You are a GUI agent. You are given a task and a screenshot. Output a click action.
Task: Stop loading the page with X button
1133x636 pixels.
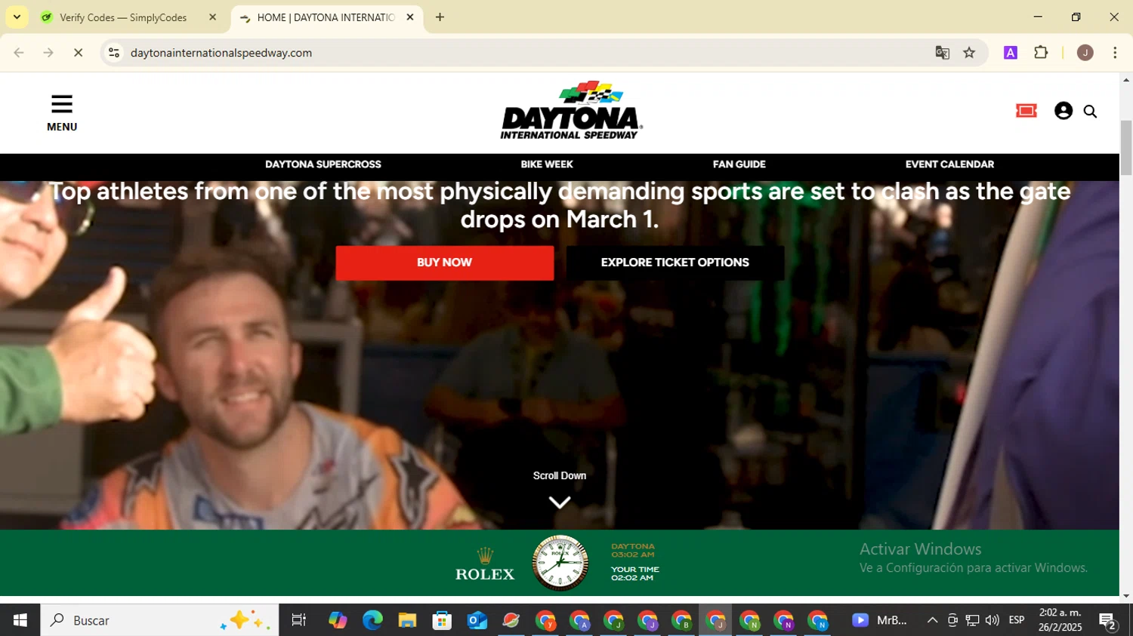point(78,53)
